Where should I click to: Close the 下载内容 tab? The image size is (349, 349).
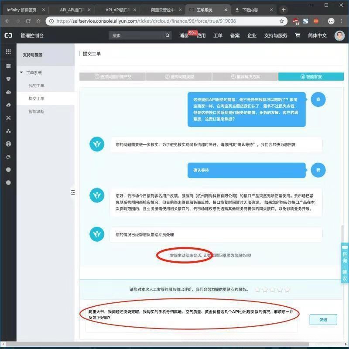point(271,10)
